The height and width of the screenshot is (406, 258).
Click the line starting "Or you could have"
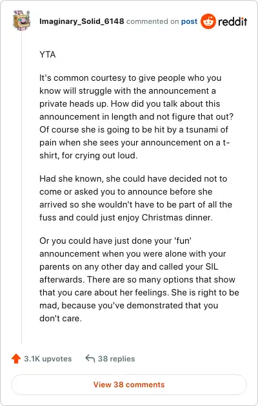point(115,240)
